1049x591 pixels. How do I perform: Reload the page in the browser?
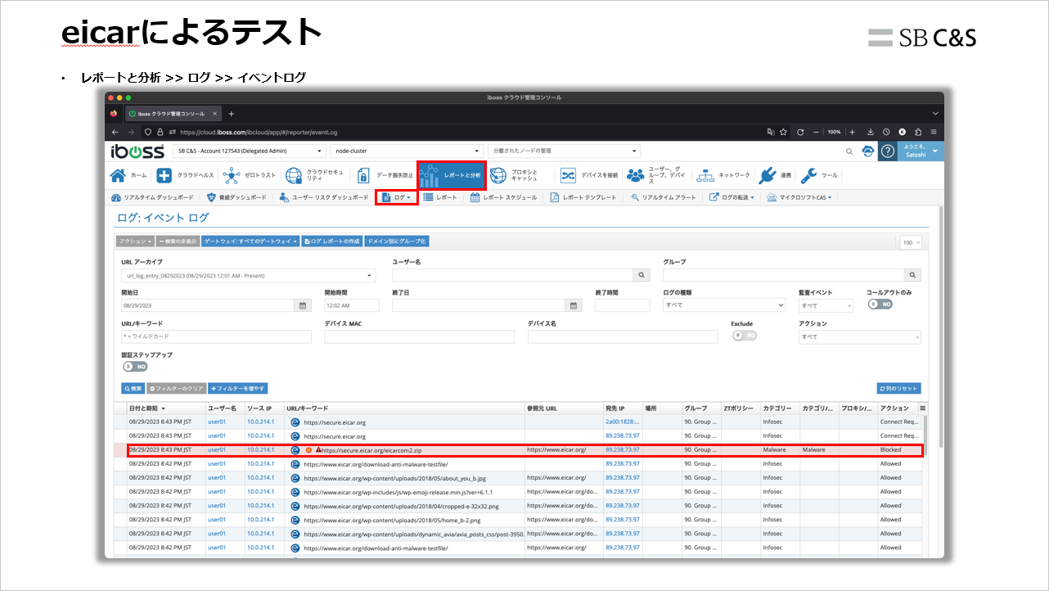(x=799, y=132)
